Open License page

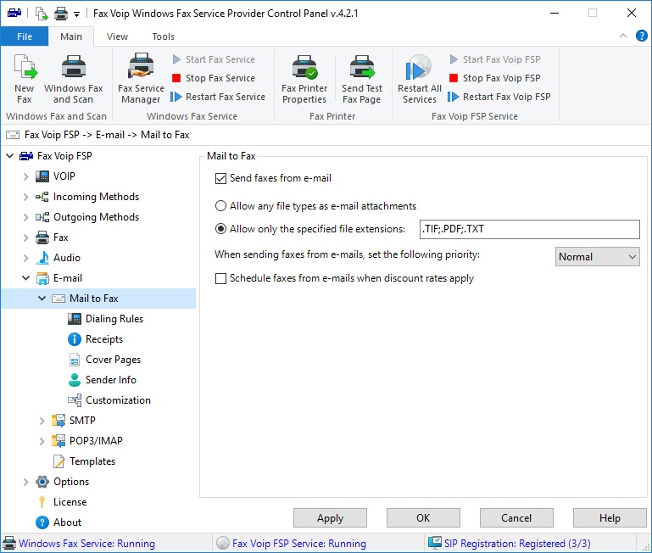pyautogui.click(x=70, y=502)
